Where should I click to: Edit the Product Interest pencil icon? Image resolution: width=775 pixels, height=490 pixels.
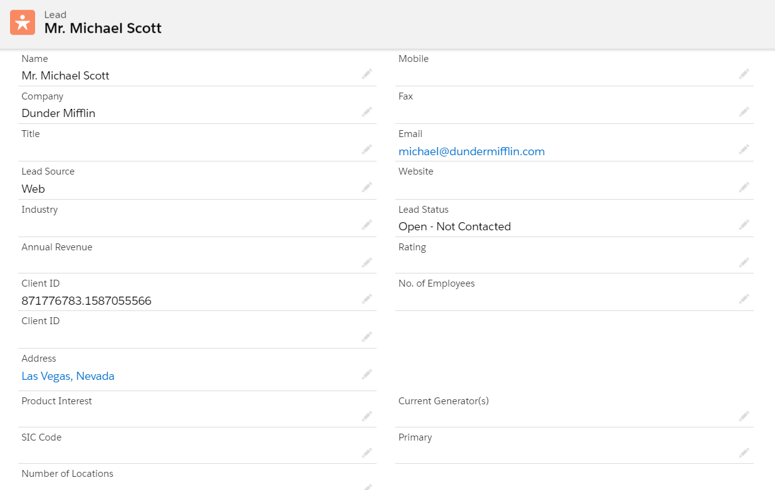tap(367, 416)
